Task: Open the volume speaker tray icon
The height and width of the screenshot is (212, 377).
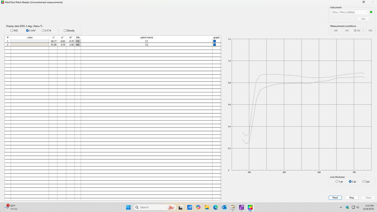Action: click(358, 207)
